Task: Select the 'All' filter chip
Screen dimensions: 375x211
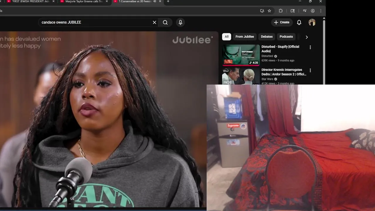Action: click(226, 37)
